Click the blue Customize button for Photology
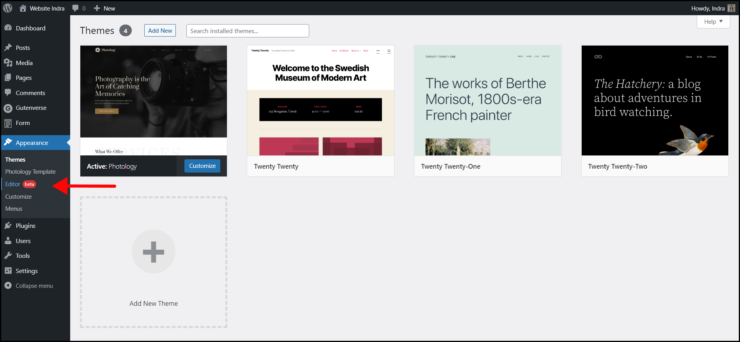Image resolution: width=740 pixels, height=342 pixels. click(202, 166)
